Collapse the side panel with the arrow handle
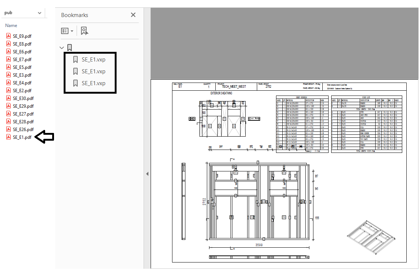 147,174
